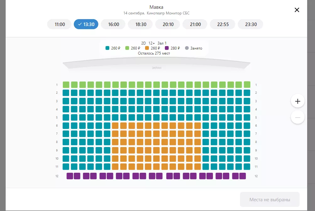Choose first teal seat in row 2
The image size is (315, 211).
pos(66,93)
